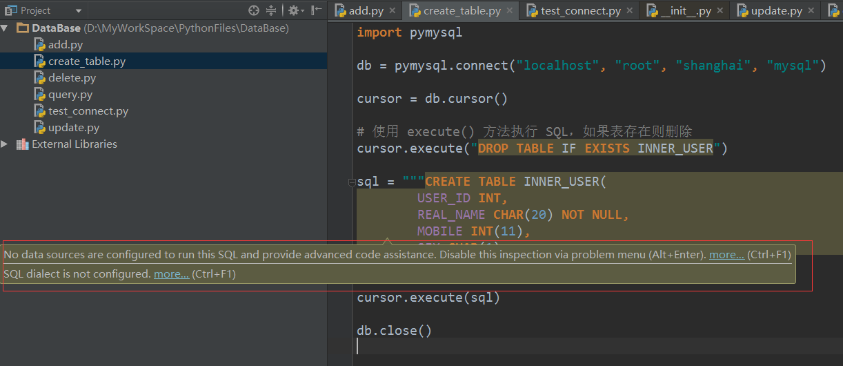843x366 pixels.
Task: Close the create_table.py tab
Action: pyautogui.click(x=509, y=11)
